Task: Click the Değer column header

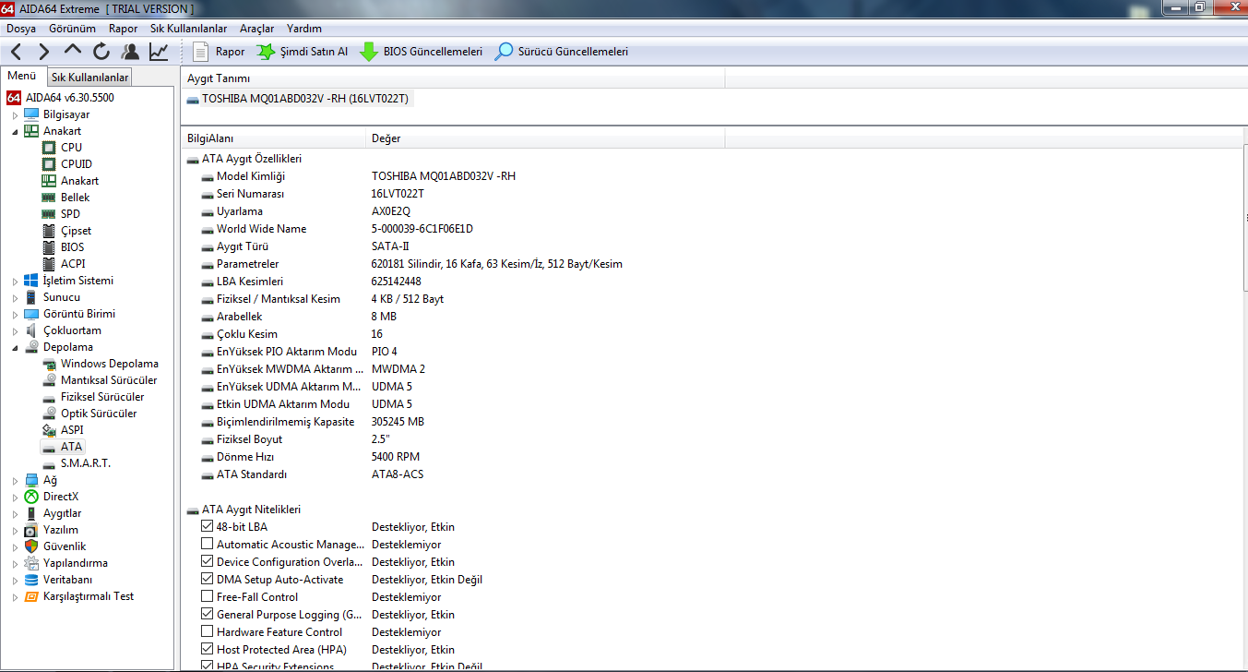Action: point(545,138)
